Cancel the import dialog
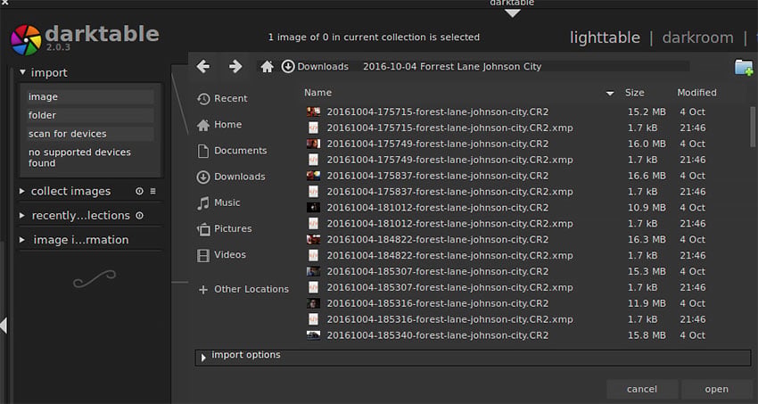Image resolution: width=758 pixels, height=404 pixels. pyautogui.click(x=642, y=389)
